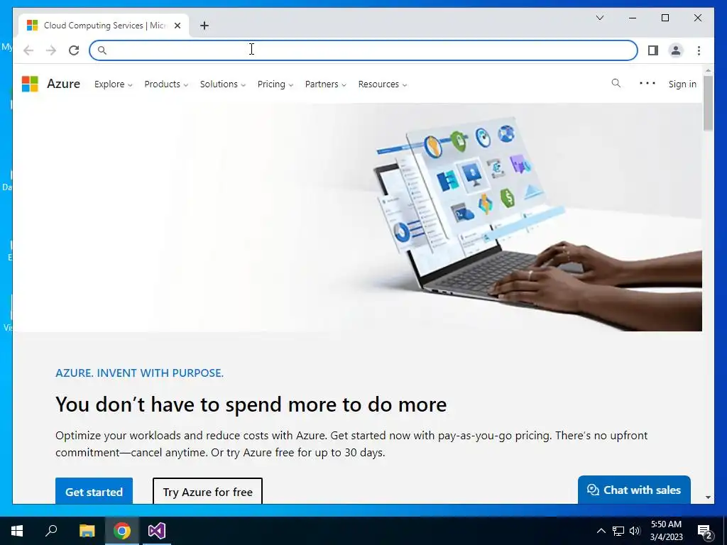The width and height of the screenshot is (727, 545).
Task: Open Chrome's three-dot menu
Action: coord(699,50)
